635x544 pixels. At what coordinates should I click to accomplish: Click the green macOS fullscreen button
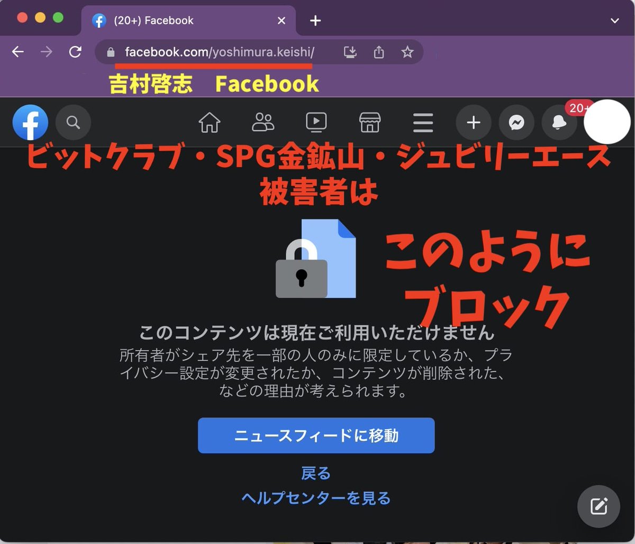[58, 17]
